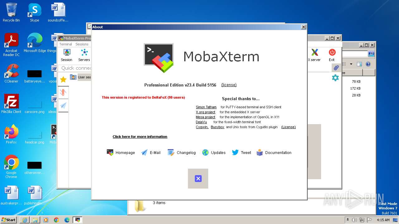Open Homepage from the About dialog
Screen dimensions: 399x224
[x=121, y=152]
